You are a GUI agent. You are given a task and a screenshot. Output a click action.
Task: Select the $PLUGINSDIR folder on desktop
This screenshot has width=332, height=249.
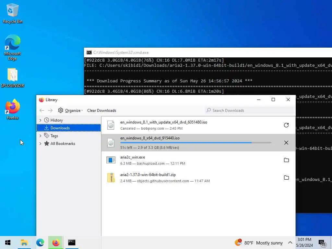pos(13,78)
